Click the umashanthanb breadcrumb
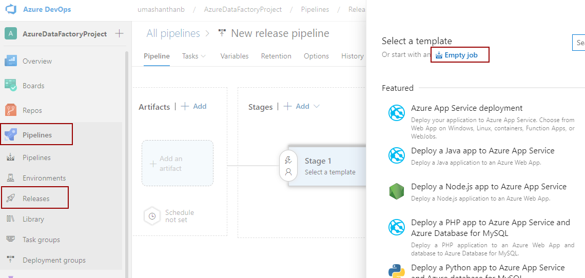 click(161, 9)
